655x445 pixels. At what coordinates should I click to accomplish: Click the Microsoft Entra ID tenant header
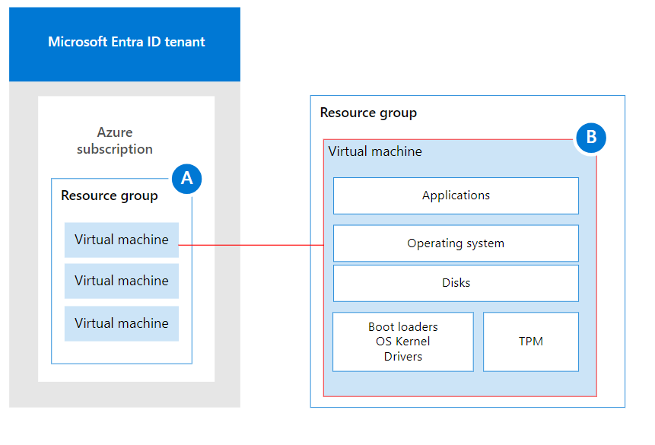pos(125,44)
